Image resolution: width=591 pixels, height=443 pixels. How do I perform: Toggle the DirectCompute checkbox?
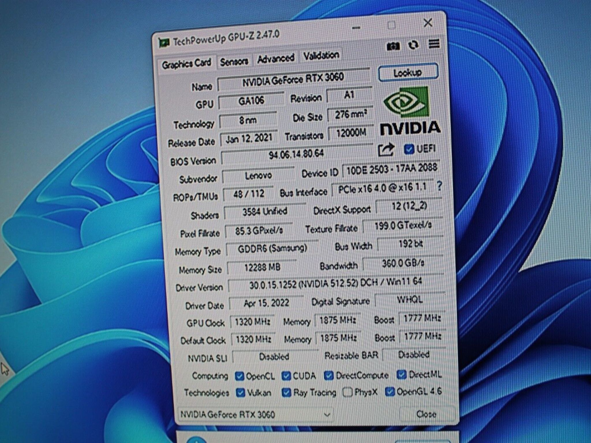pos(329,375)
